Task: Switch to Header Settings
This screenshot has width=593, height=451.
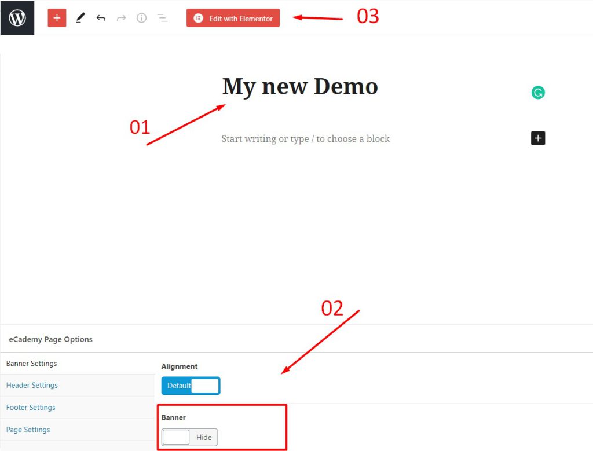Action: coord(32,385)
